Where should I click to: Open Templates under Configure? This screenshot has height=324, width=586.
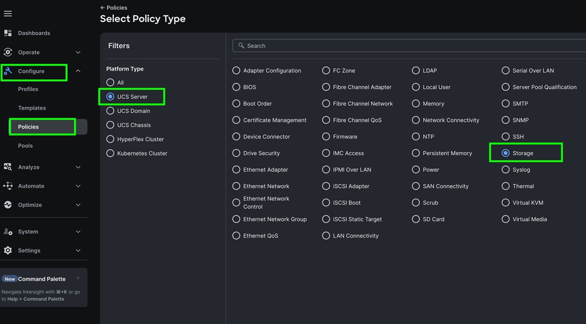point(32,108)
